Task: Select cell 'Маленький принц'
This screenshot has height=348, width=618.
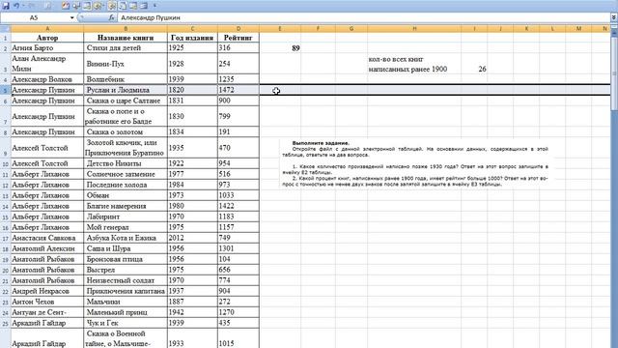Action: 126,313
